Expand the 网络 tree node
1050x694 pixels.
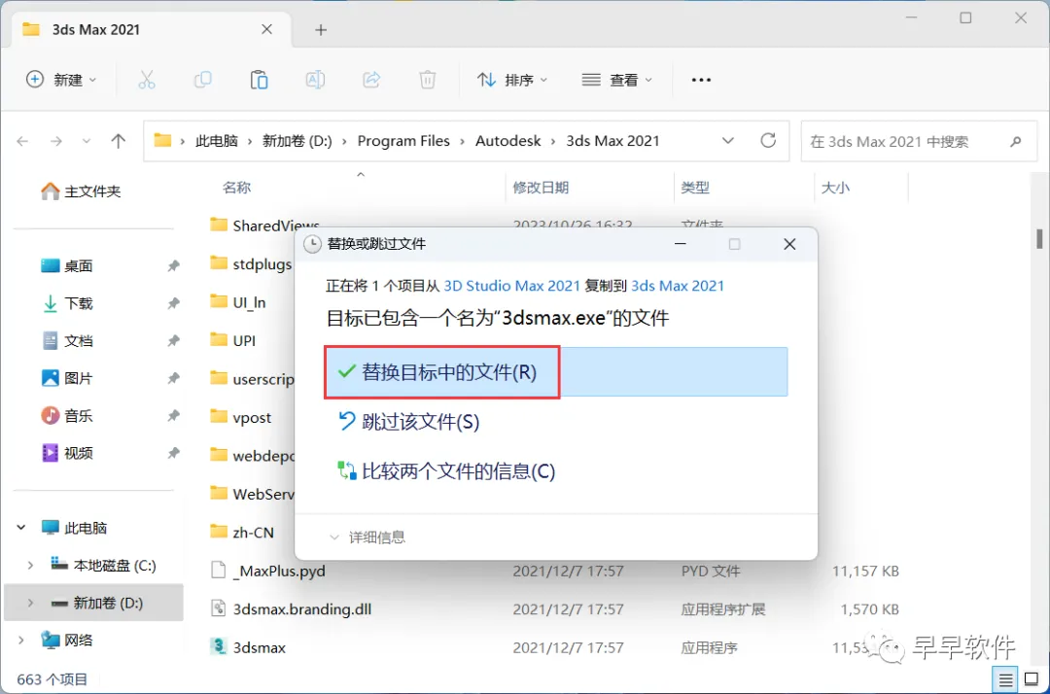pos(21,641)
